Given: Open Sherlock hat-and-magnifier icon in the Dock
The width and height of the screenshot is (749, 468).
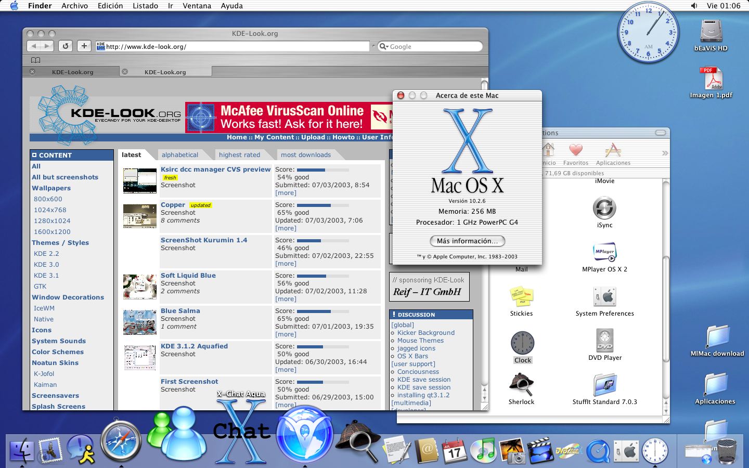Looking at the screenshot, I should (358, 441).
